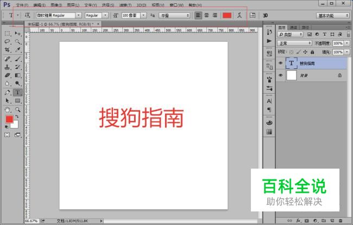Lock all layer attributes
This screenshot has height=225, width=353.
click(x=312, y=52)
